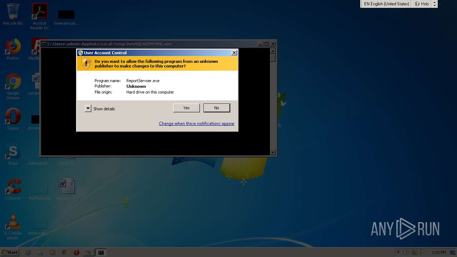The image size is (457, 257).
Task: Launch CCleaner from the desktop
Action: (13, 189)
